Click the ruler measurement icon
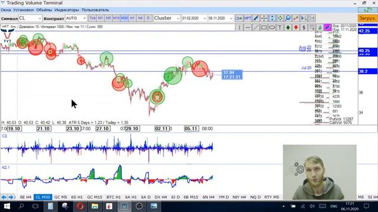Screen dimensions: 378x212 (312, 18)
